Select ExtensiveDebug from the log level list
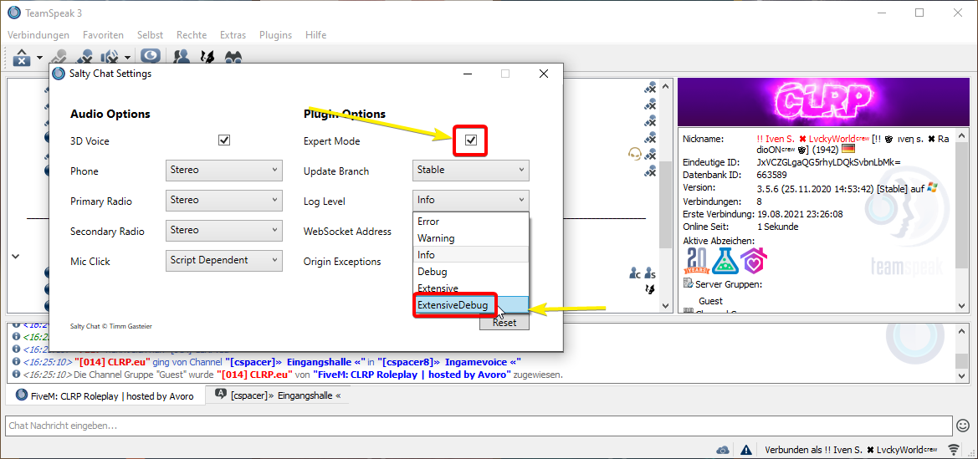 pyautogui.click(x=453, y=305)
